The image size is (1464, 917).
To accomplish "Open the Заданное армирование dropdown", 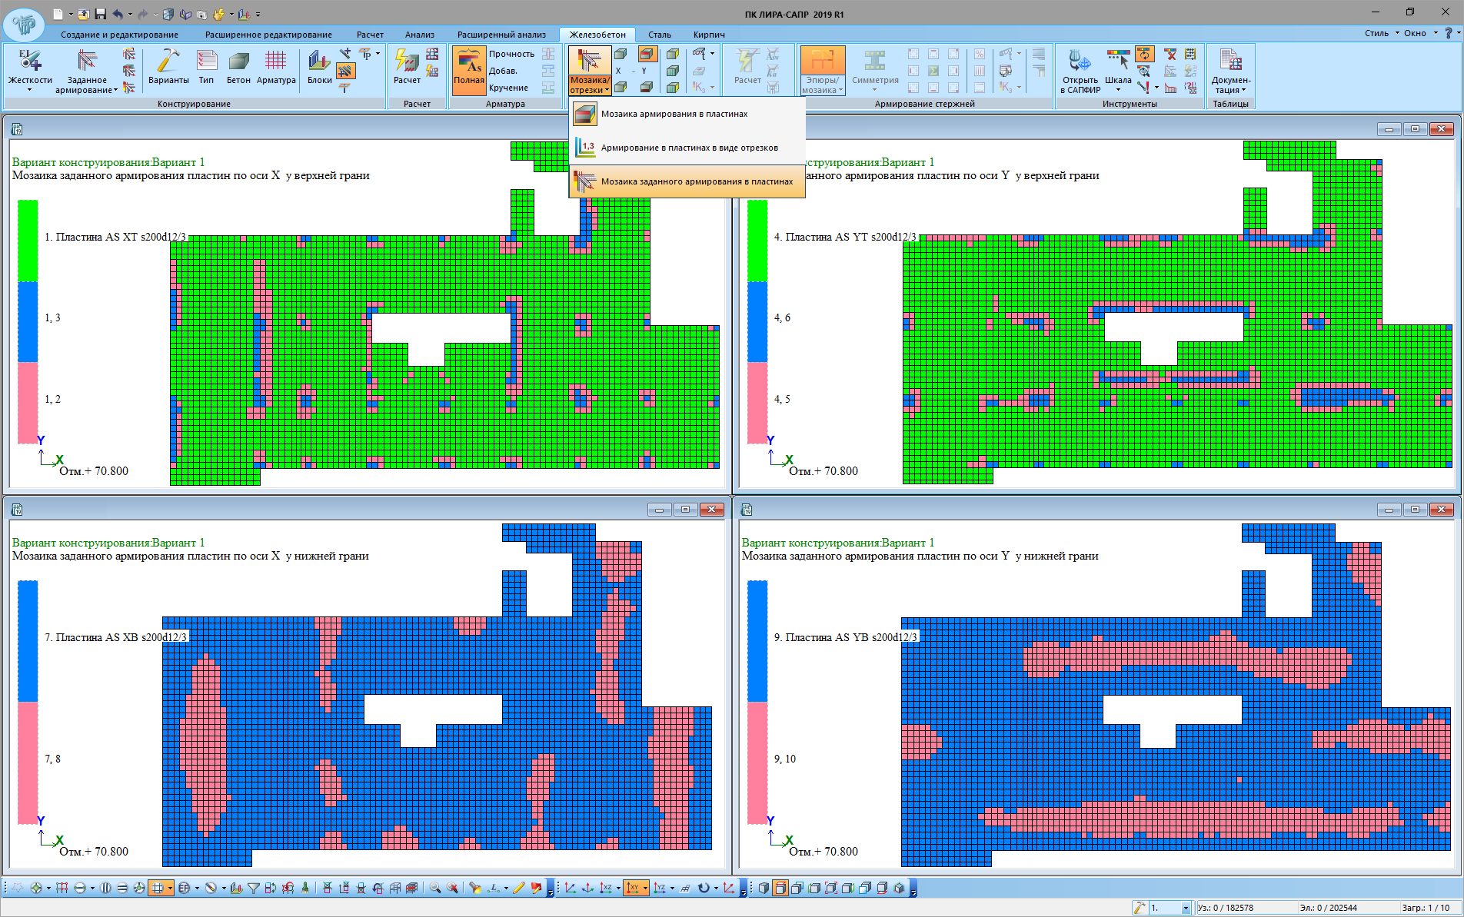I will click(x=87, y=90).
